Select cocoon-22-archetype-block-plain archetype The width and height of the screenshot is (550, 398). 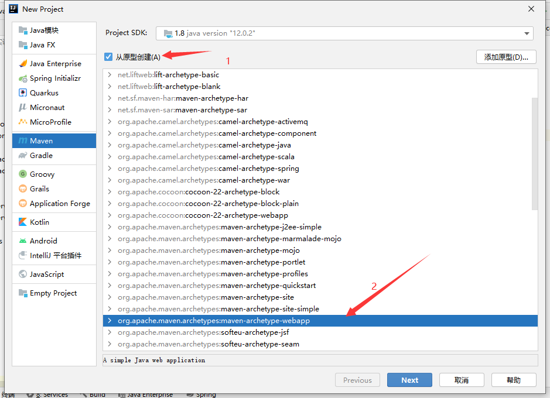[320, 204]
